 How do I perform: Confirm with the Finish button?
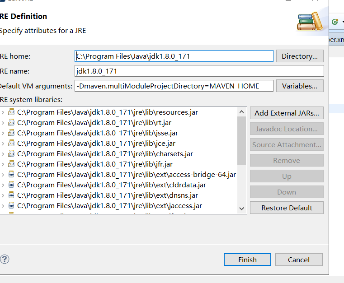coord(247,260)
